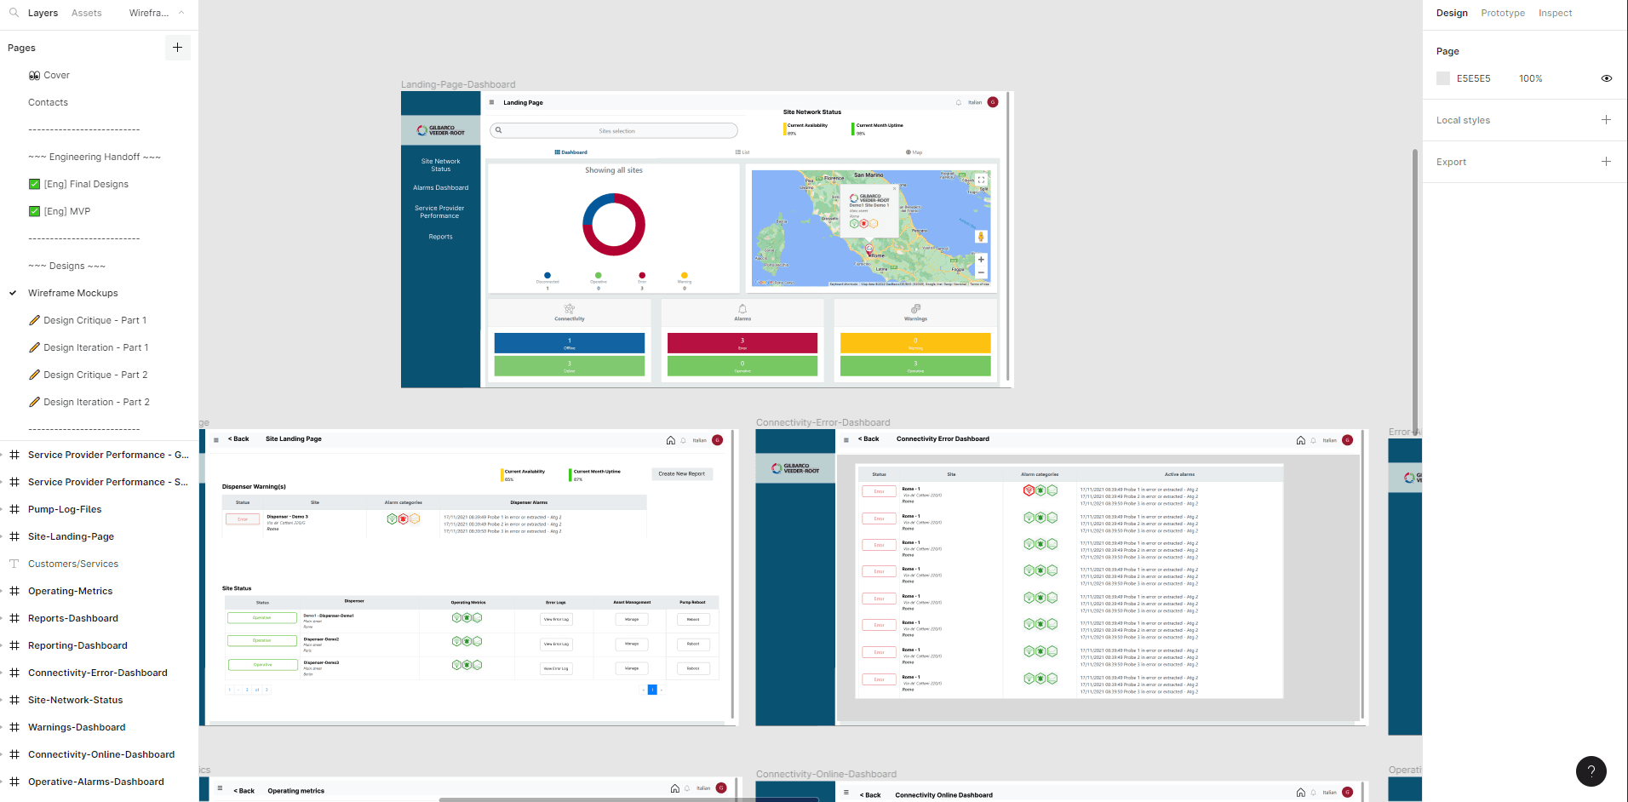This screenshot has height=802, width=1628.
Task: Collapse pages list with the chevron arrow
Action: (x=181, y=13)
